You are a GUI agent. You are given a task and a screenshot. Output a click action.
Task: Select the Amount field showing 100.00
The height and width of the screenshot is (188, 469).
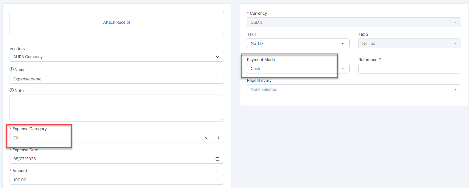coord(116,180)
